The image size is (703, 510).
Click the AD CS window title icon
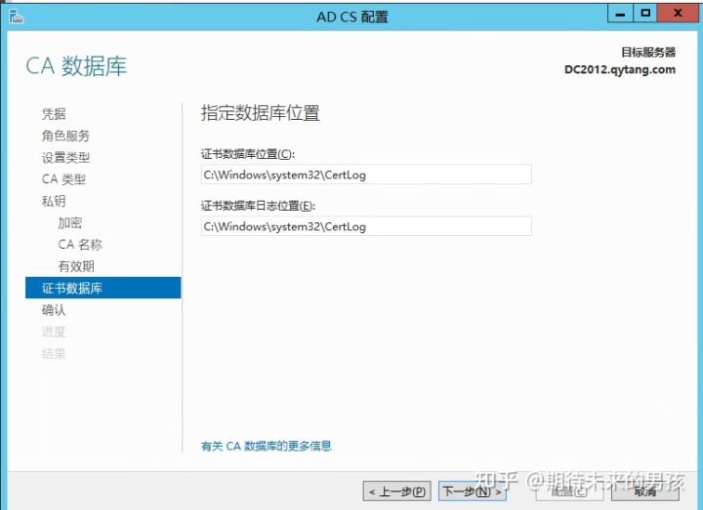17,17
